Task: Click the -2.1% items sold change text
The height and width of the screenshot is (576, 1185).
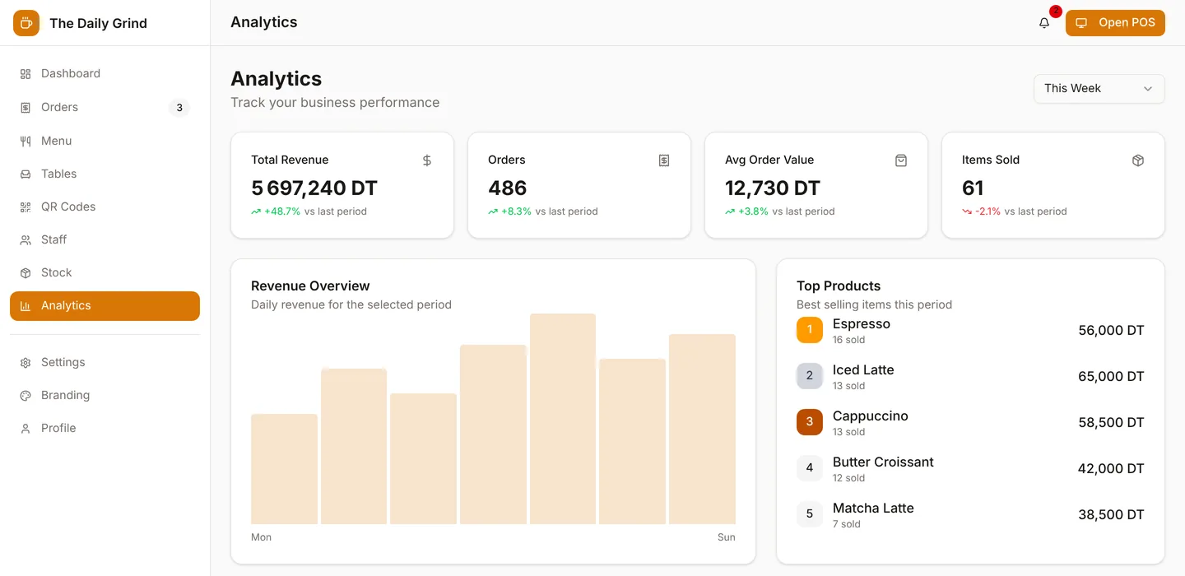Action: click(987, 211)
